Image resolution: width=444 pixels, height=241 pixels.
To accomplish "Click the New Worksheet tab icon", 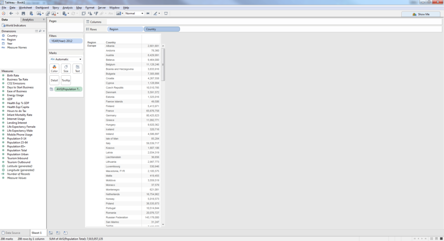I will tap(51, 233).
